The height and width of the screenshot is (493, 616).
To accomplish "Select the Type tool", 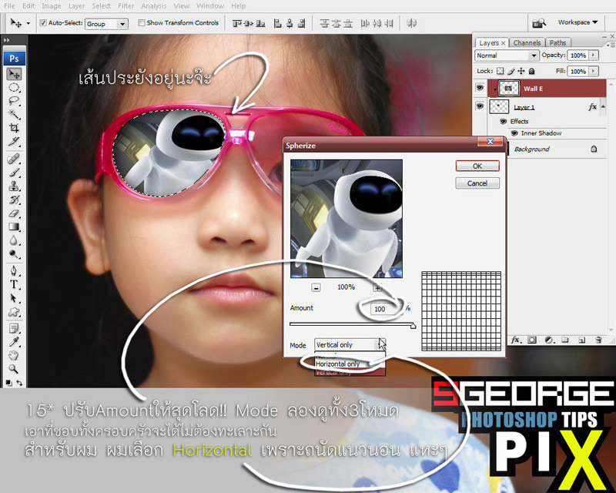I will pyautogui.click(x=15, y=284).
